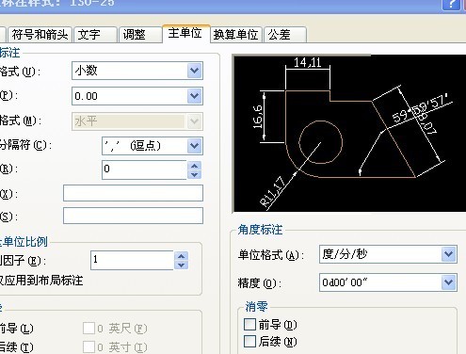Increase the round-off value with up arrow
Viewport: 466px width, 354px height.
[195, 166]
